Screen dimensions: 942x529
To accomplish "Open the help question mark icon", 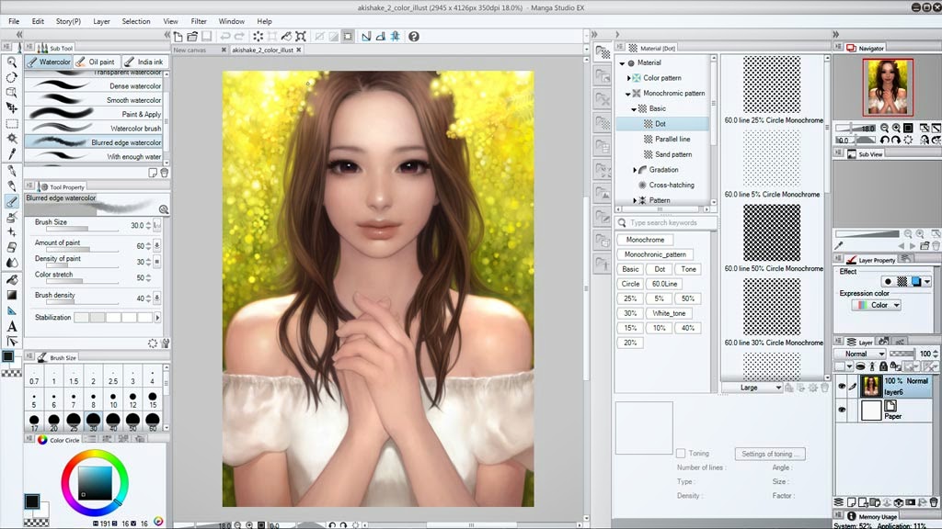I will (414, 37).
